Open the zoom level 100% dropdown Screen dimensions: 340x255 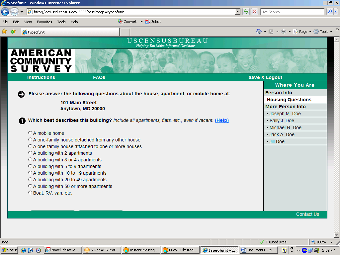coord(331,242)
